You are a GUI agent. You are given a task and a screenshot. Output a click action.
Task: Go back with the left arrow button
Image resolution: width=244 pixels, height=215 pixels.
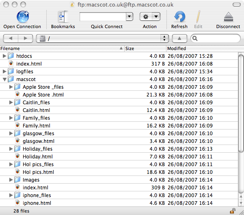coord(11,38)
